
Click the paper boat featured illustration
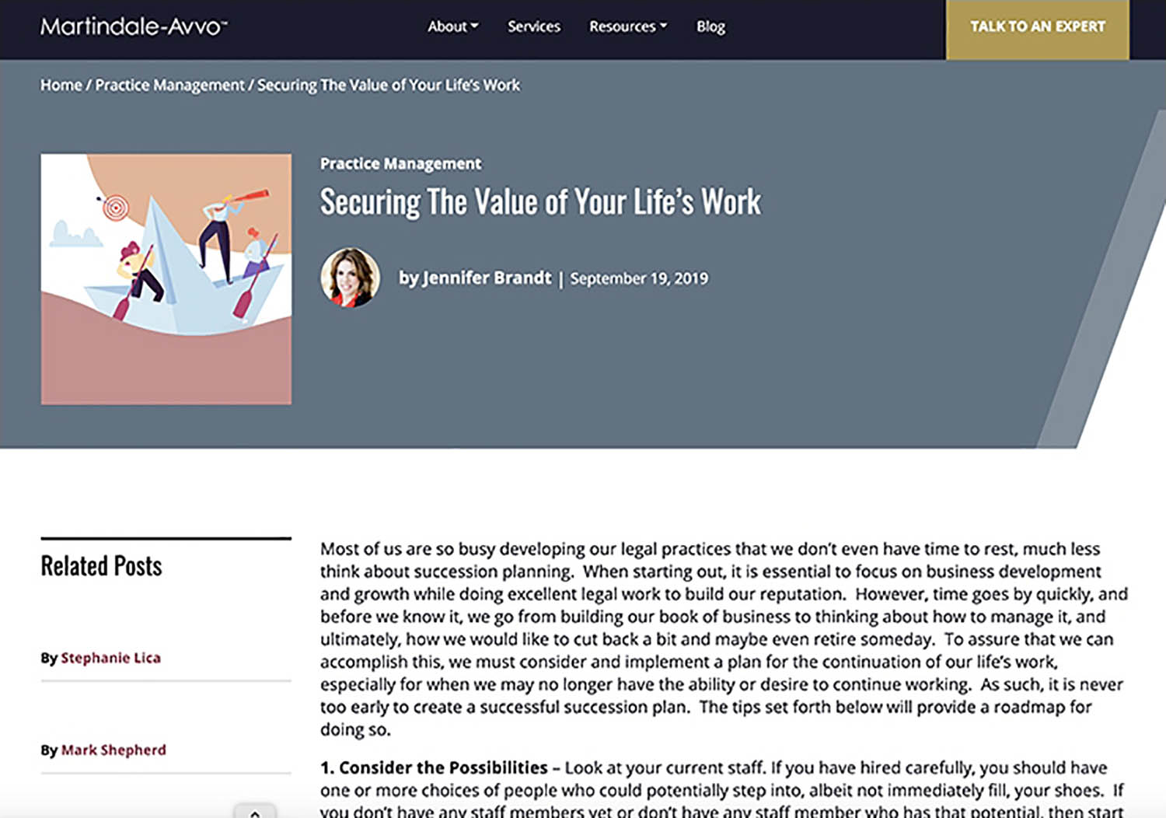point(166,278)
